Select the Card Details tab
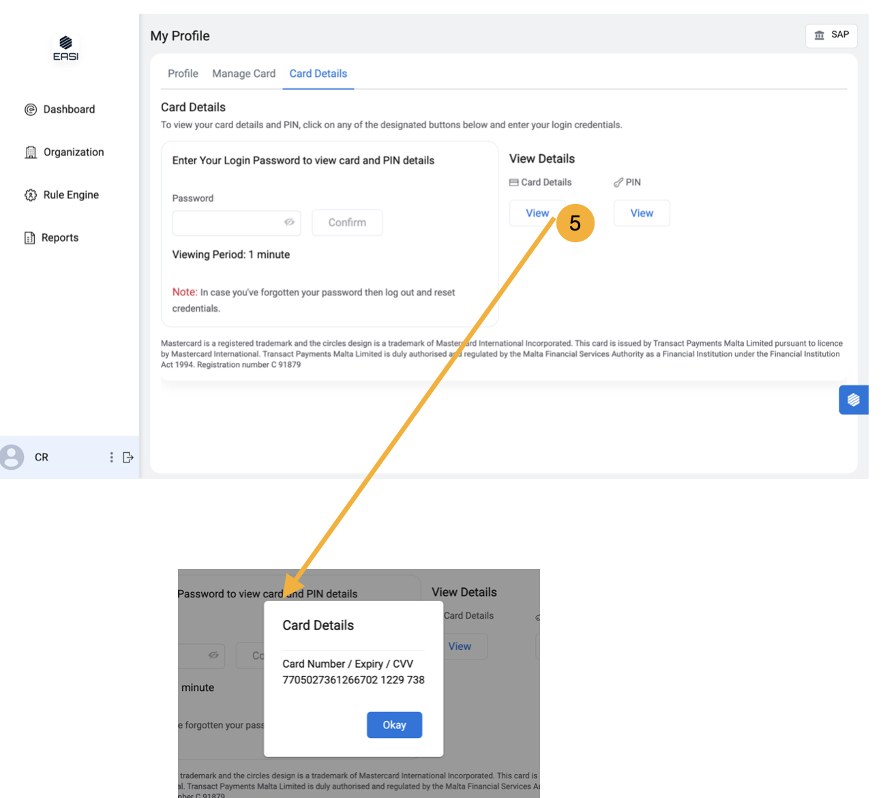This screenshot has height=798, width=885. [x=318, y=74]
